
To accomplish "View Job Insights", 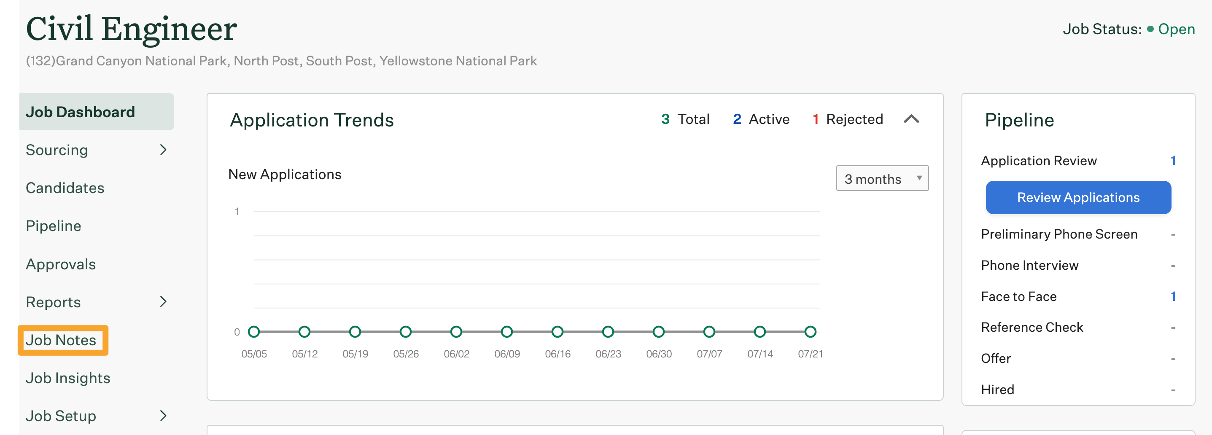I will point(68,378).
